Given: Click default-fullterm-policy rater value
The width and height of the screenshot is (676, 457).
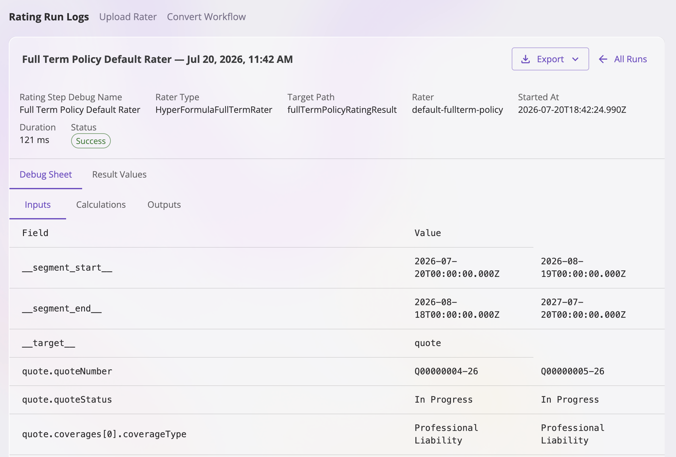Looking at the screenshot, I should tap(457, 110).
